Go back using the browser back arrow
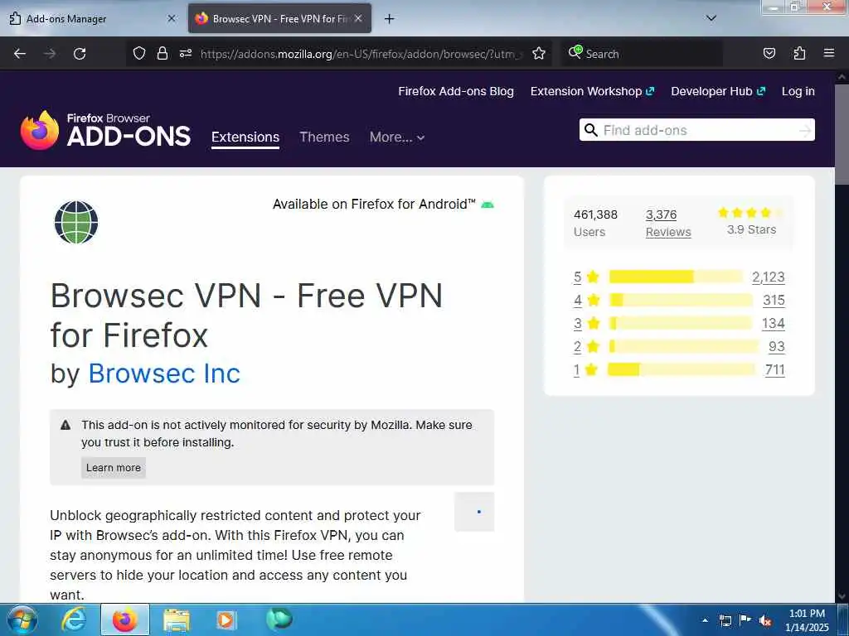This screenshot has width=849, height=636. [20, 54]
